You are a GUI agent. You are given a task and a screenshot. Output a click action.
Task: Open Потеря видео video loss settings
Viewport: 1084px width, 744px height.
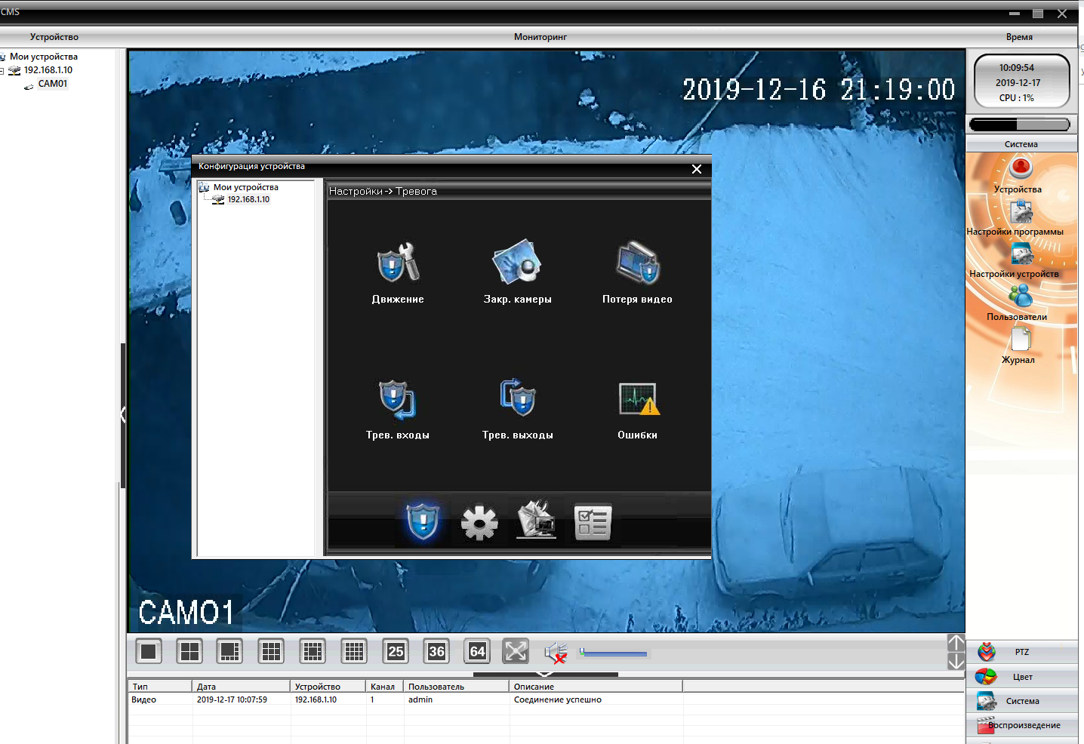coord(637,263)
